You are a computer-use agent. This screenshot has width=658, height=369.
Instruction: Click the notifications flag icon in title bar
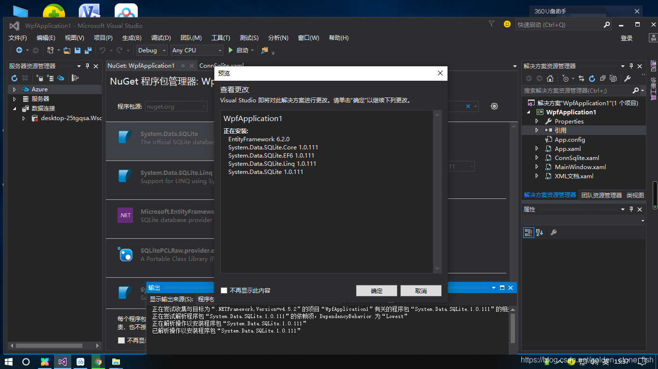pyautogui.click(x=491, y=24)
